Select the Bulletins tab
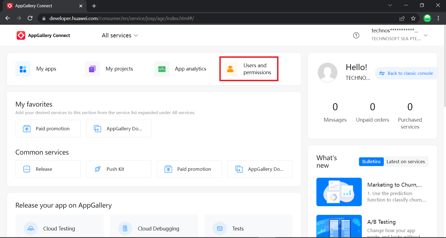Screen dimensions: 446x238 click(x=371, y=162)
